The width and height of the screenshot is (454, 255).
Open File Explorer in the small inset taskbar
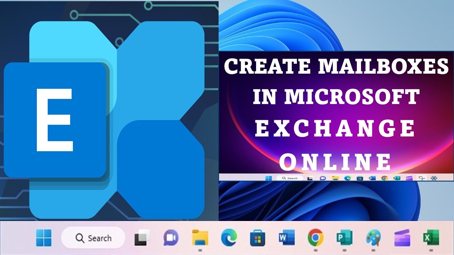point(335,178)
